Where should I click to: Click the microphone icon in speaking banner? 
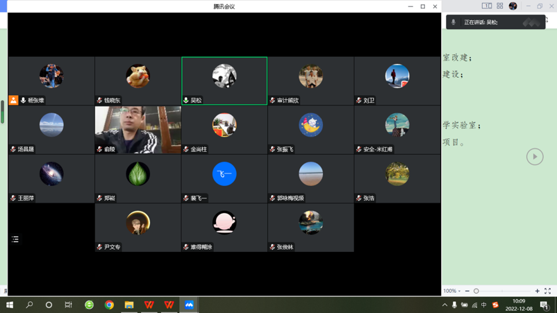(454, 22)
